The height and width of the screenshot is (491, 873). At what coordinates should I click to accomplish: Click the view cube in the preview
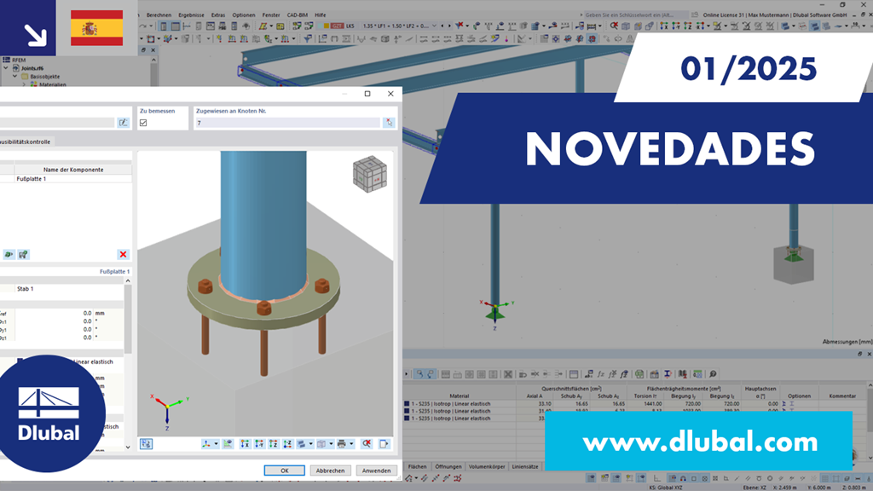click(370, 174)
